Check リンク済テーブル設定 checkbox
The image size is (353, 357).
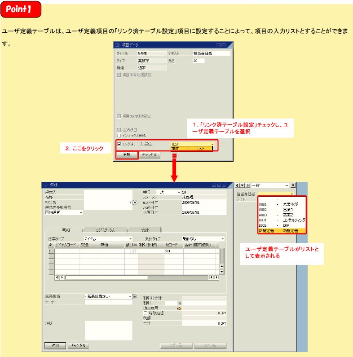click(x=119, y=144)
